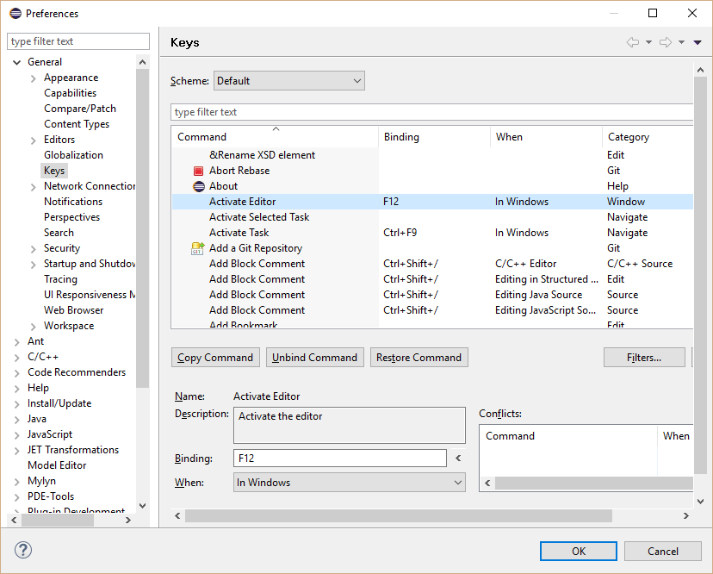Viewport: 713px width, 574px height.
Task: Click the About Eclipse icon in the command list
Action: tap(199, 186)
